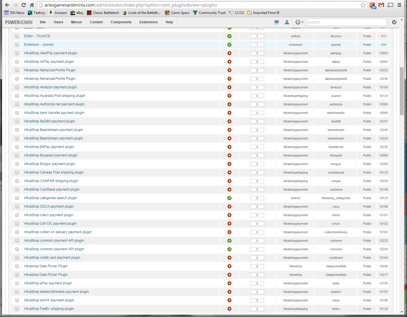Tick the checkbox for Editor - TinyMCE
This screenshot has height=317, width=407.
coord(17,36)
